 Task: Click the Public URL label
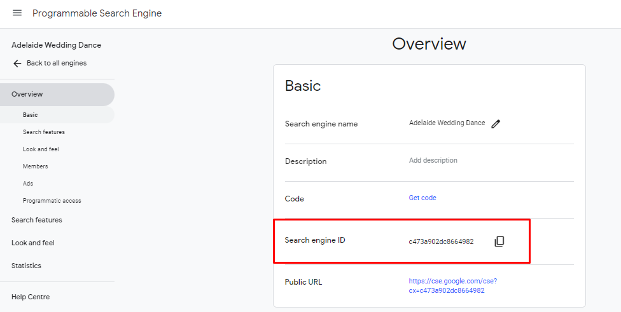pyautogui.click(x=304, y=282)
